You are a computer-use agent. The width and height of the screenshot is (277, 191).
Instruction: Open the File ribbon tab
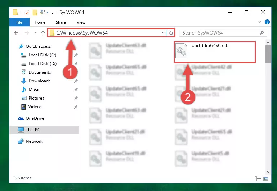[19, 22]
